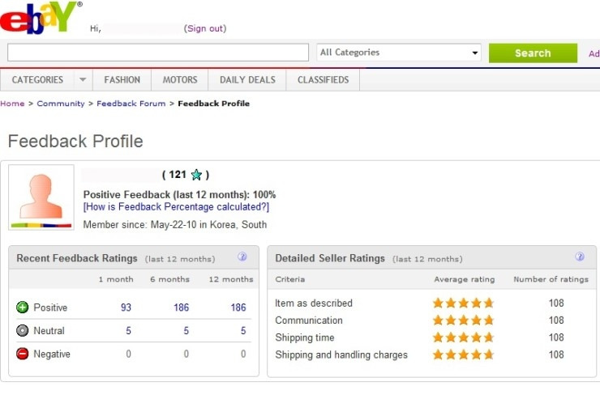The image size is (600, 403).
Task: Click the green Positive feedback icon
Action: (22, 308)
